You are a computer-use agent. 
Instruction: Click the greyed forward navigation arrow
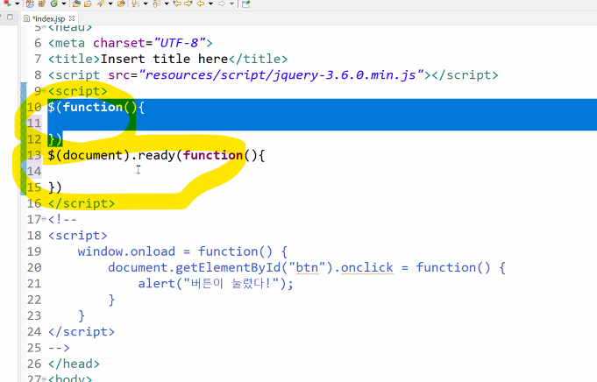[x=222, y=4]
